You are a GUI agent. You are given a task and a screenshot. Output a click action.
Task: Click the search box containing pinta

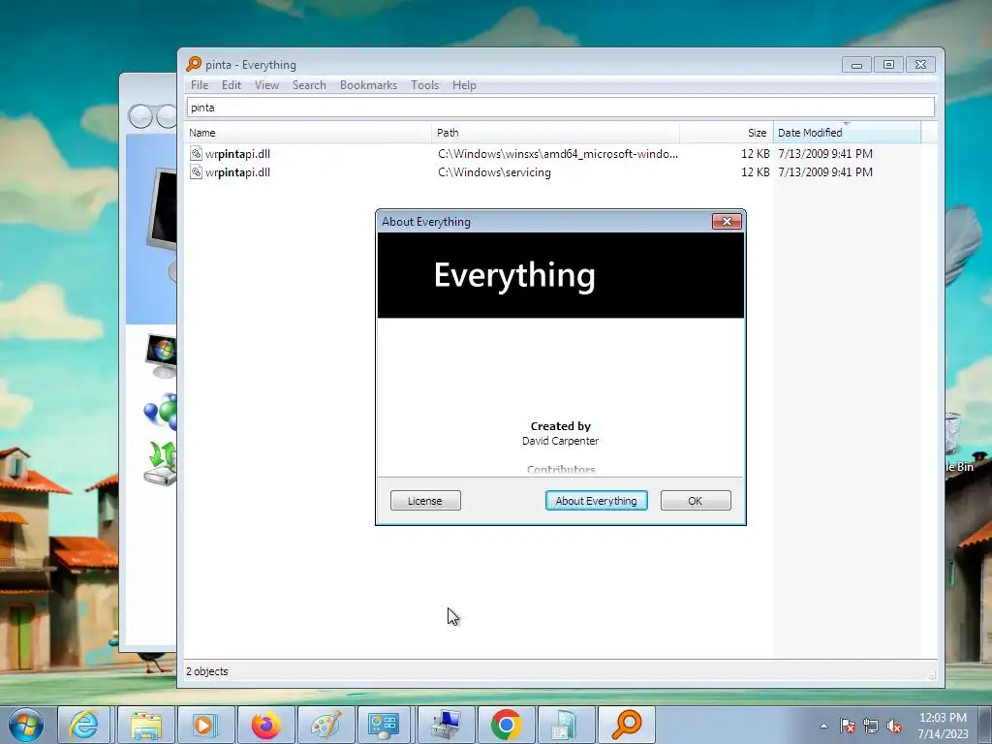[561, 107]
